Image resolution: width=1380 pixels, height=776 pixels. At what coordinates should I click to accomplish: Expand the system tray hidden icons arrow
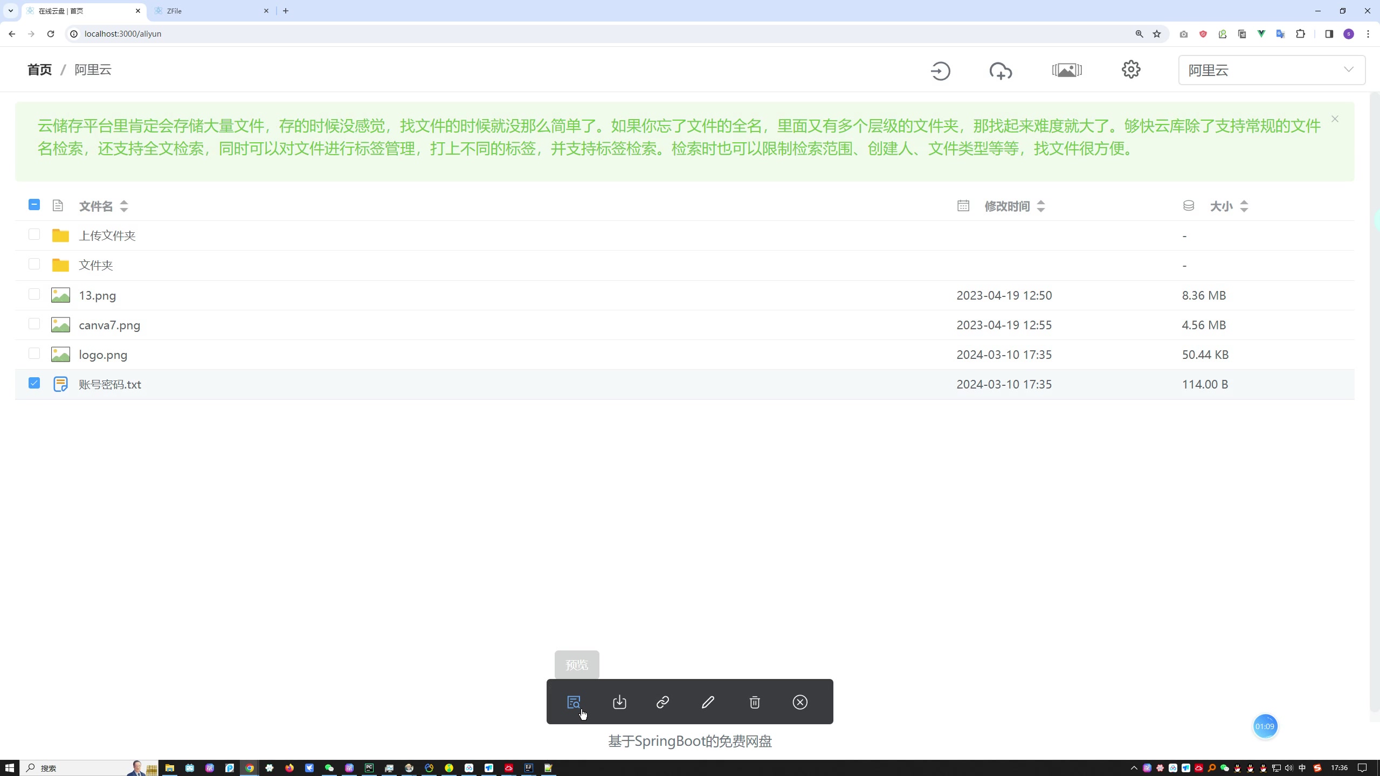coord(1134,768)
